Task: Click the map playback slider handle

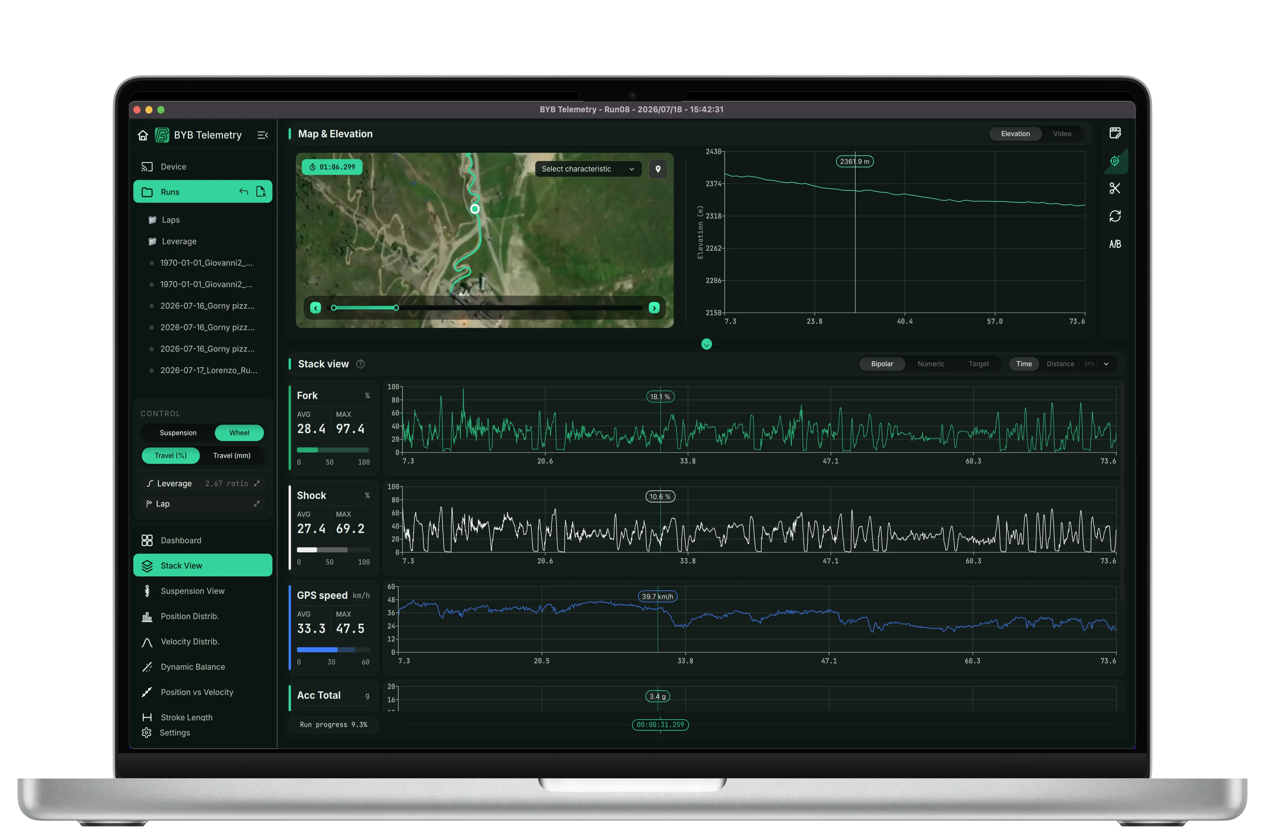Action: click(396, 308)
